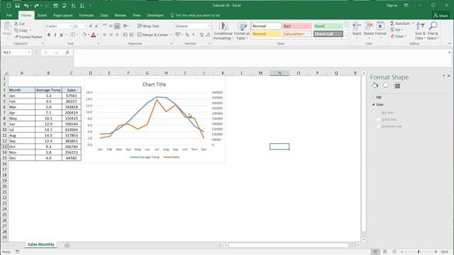
Task: Click the Font Color letter A icon
Action: pos(93,35)
